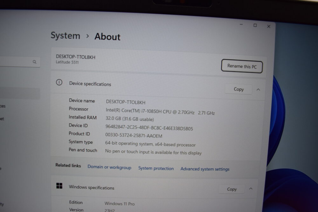Close the Settings window
This screenshot has width=318, height=212.
click(269, 26)
